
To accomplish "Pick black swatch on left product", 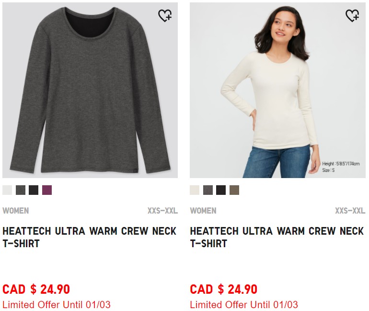I will [x=34, y=190].
